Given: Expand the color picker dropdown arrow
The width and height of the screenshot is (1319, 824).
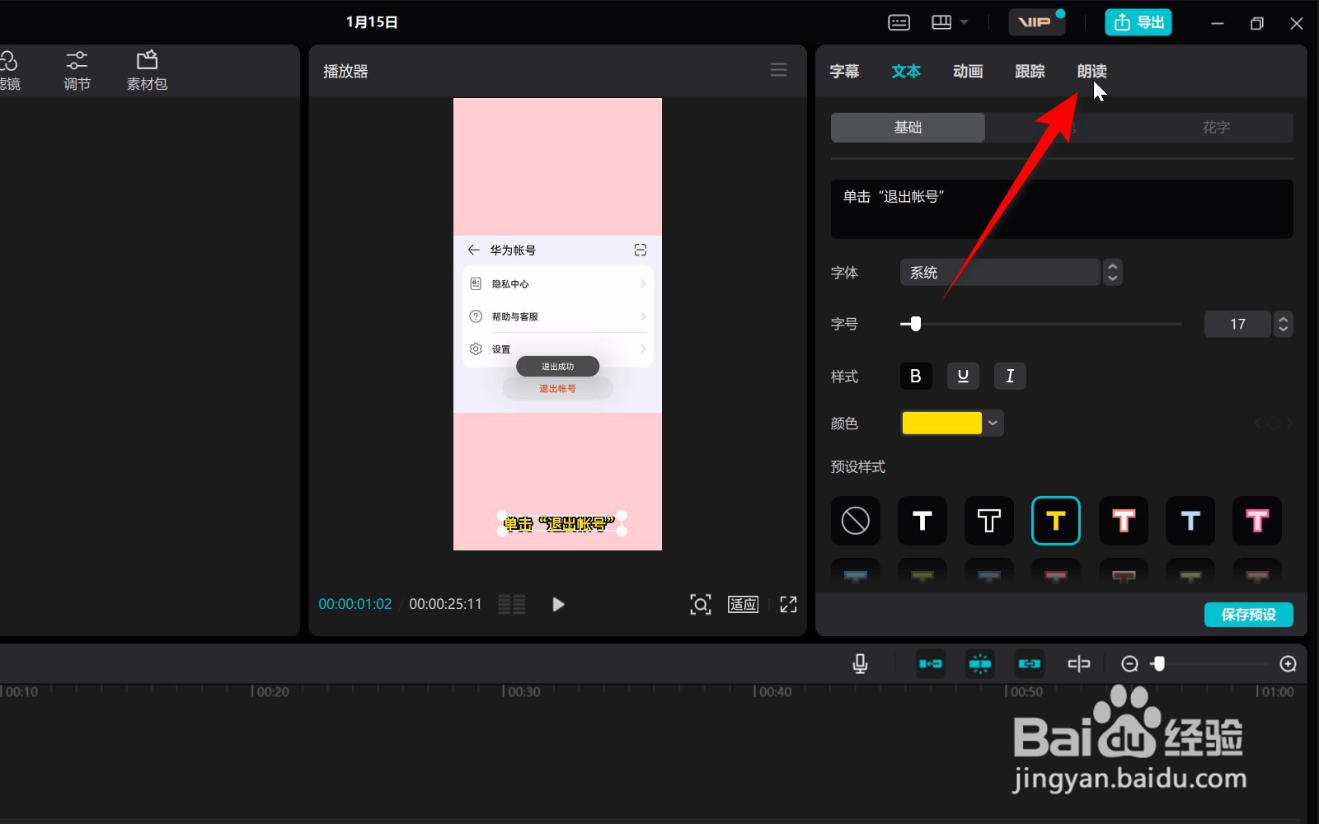Looking at the screenshot, I should pyautogui.click(x=993, y=424).
